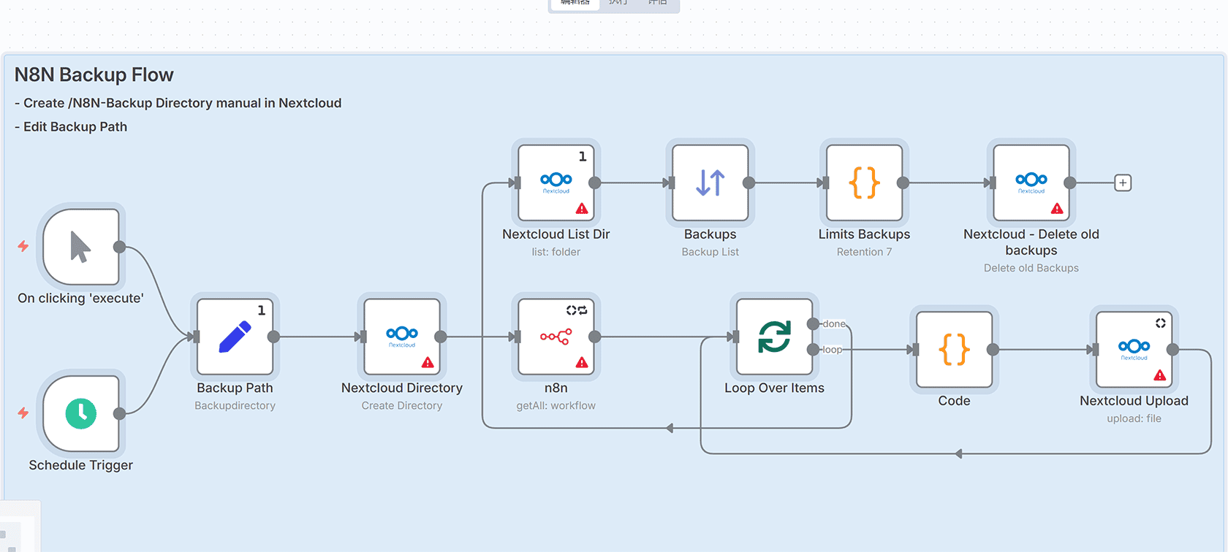Click the Backups sort node

(710, 183)
